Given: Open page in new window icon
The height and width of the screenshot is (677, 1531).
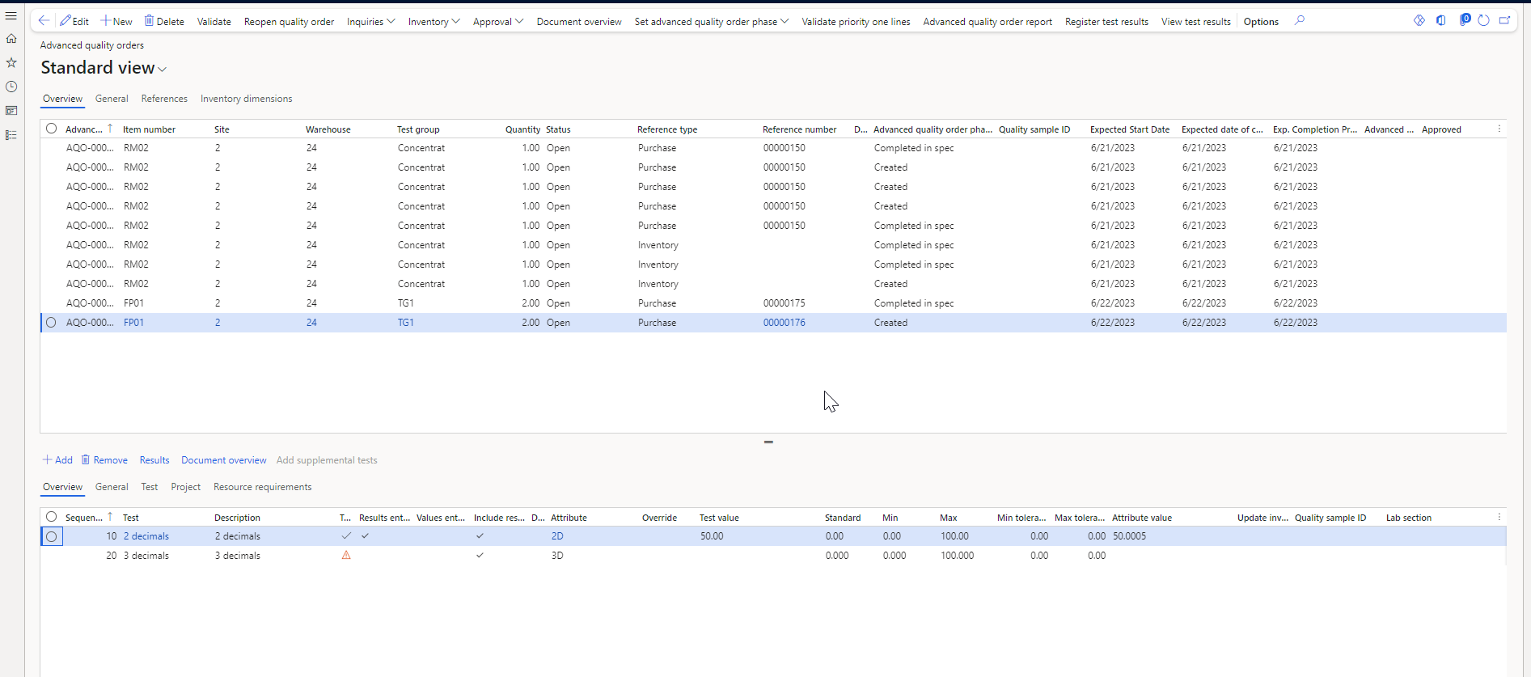Looking at the screenshot, I should pyautogui.click(x=1504, y=21).
